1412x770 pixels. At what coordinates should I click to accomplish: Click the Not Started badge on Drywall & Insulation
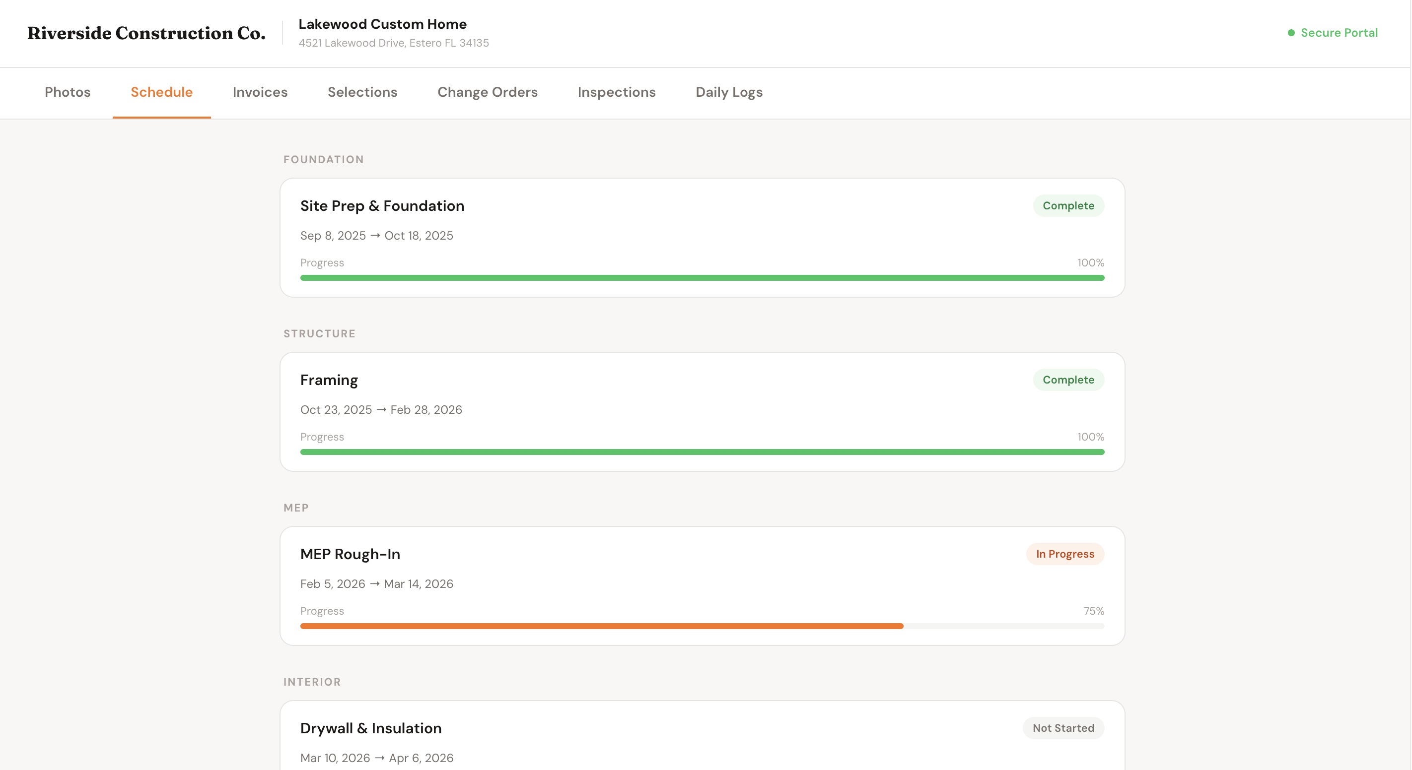click(x=1063, y=728)
